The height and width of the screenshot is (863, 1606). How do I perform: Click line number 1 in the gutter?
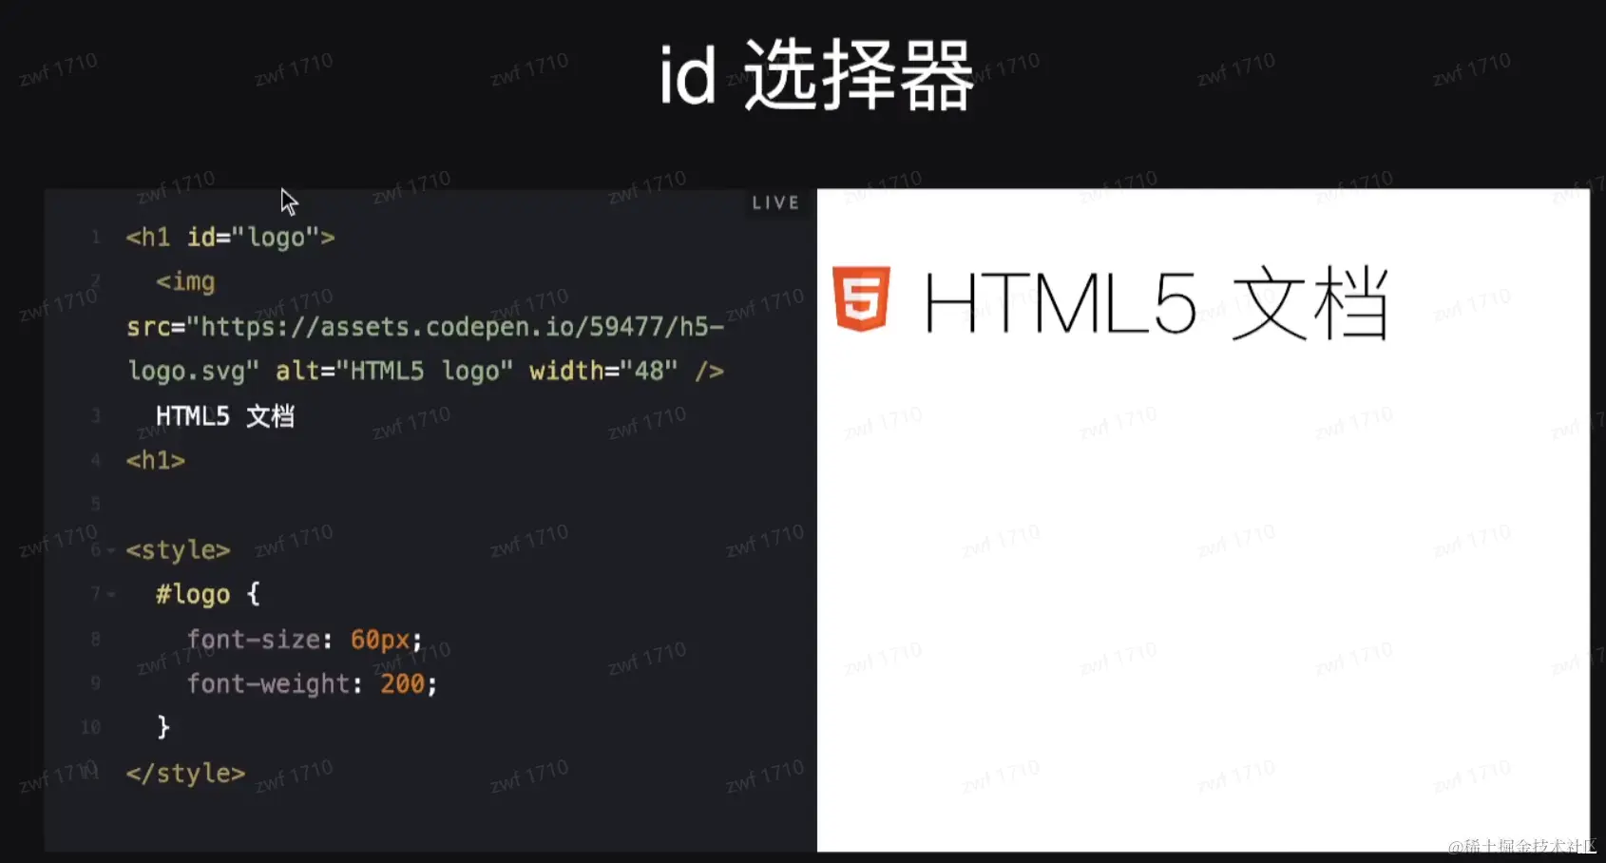pyautogui.click(x=95, y=237)
